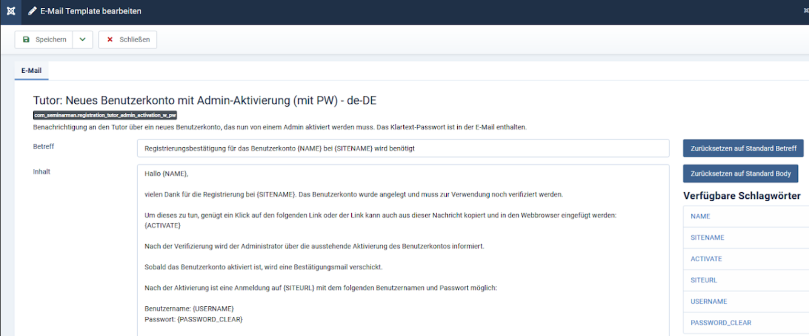
Task: Insert the ACTIVATE keyword tag
Action: pyautogui.click(x=706, y=259)
